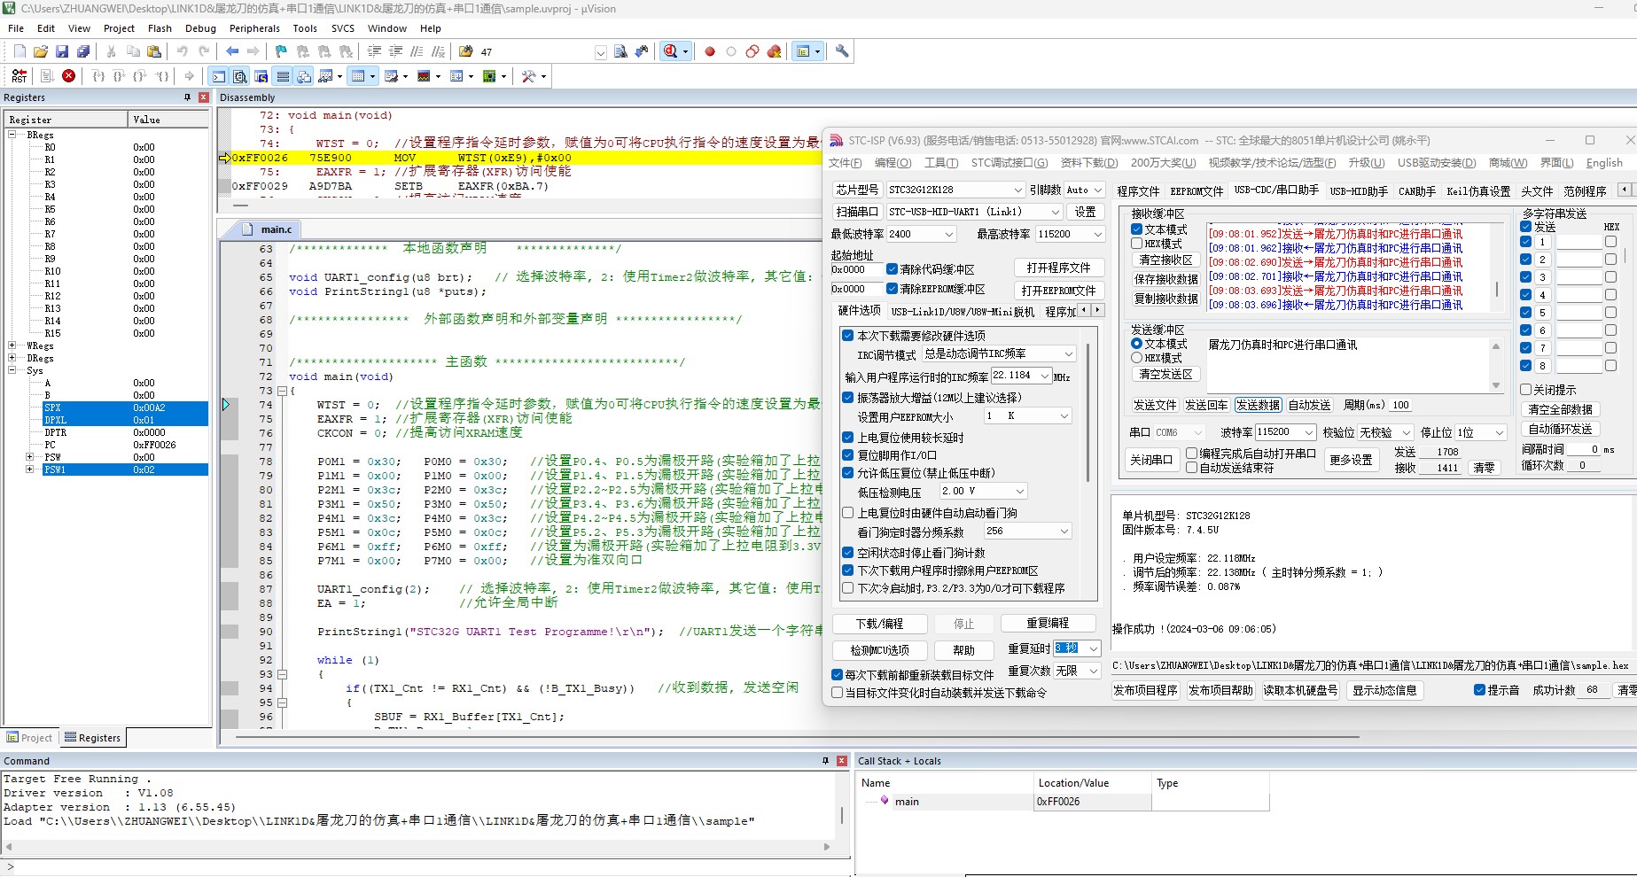Toggle the Symbols window icon
Viewport: 1637px width, 877px height.
click(261, 76)
